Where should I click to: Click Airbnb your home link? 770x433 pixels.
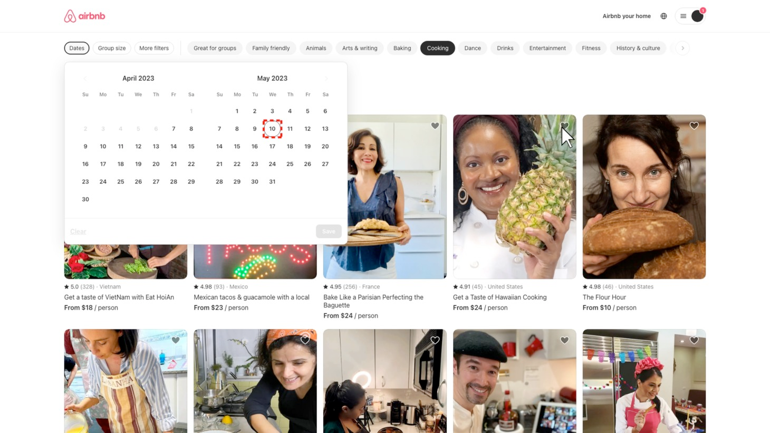[627, 16]
